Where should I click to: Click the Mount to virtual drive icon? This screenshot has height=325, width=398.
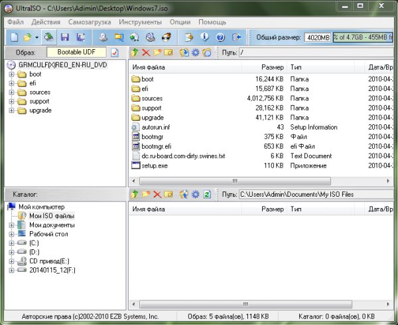point(151,37)
